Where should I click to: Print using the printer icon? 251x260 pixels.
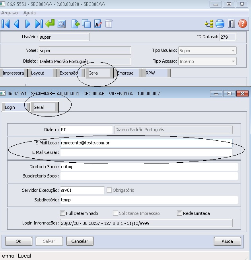point(220,24)
